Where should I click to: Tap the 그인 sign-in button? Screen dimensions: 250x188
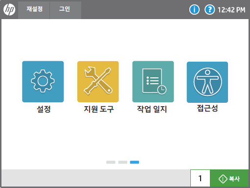66,10
